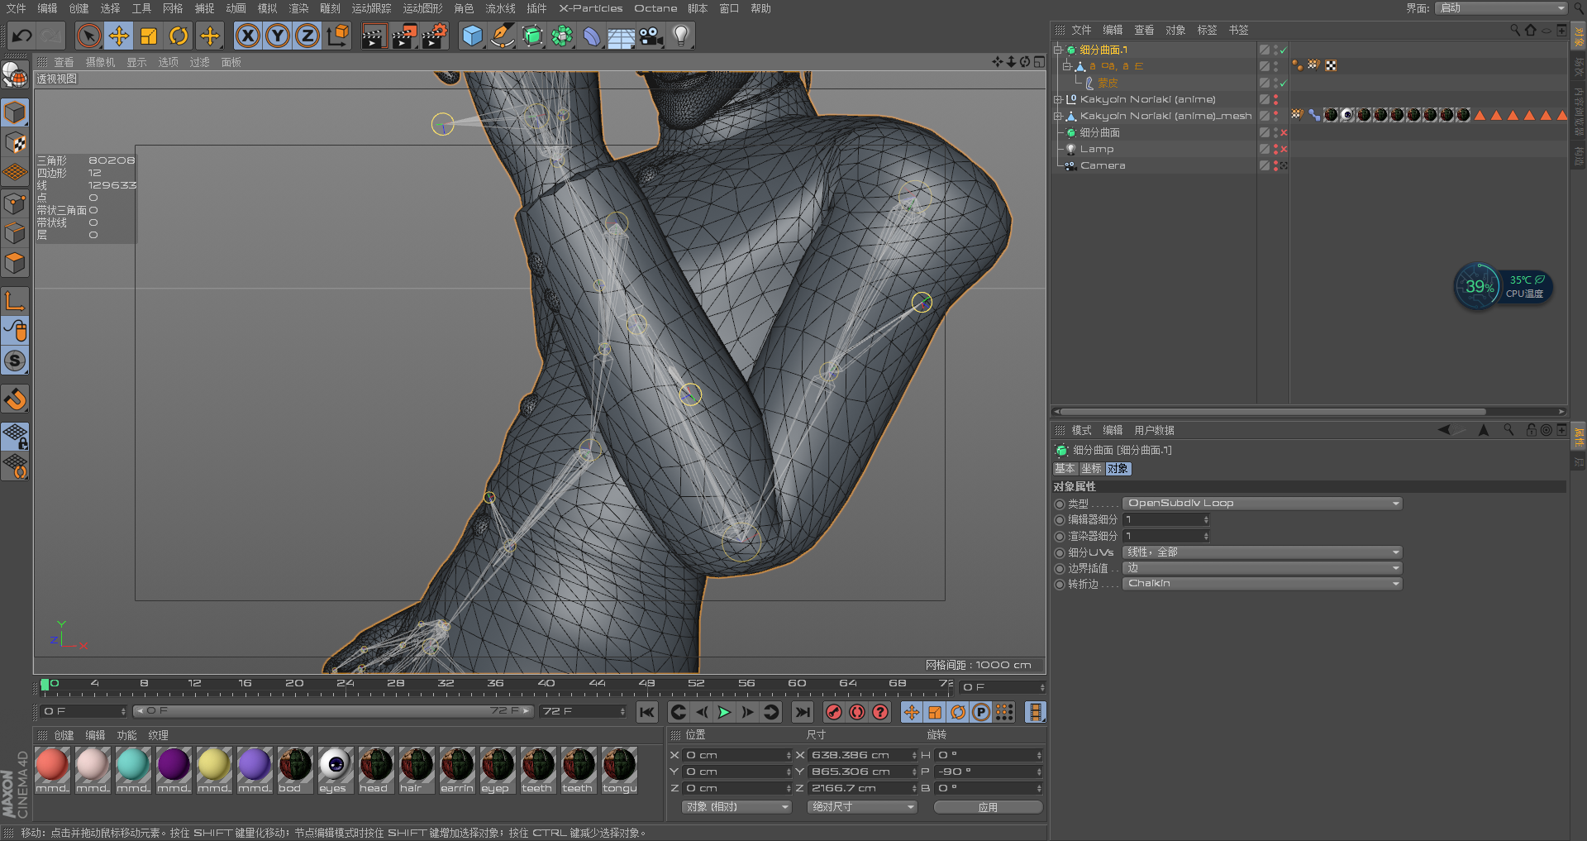The image size is (1587, 841).
Task: Toggle the Y axis lock
Action: click(278, 36)
